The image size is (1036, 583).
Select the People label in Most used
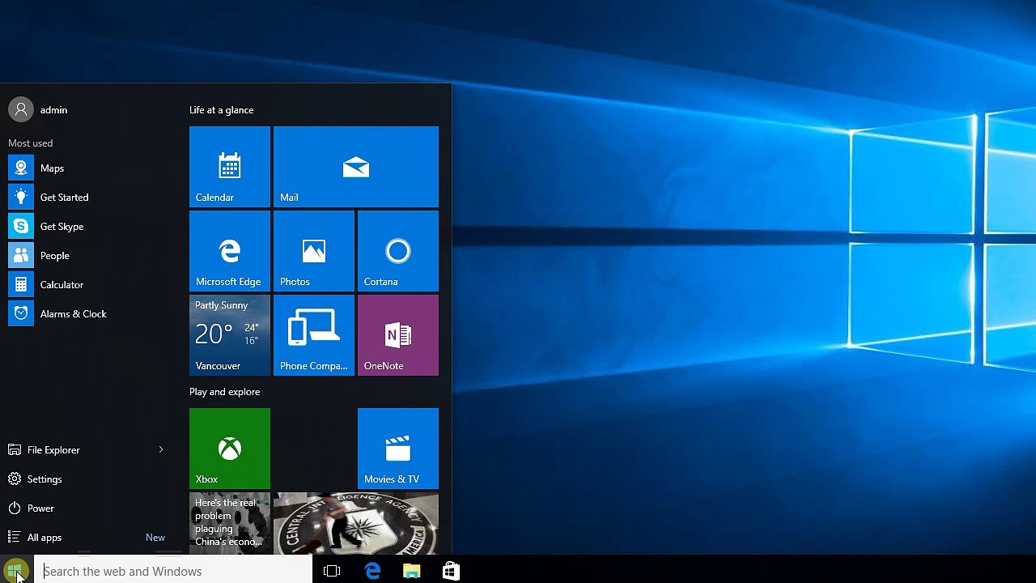point(55,256)
